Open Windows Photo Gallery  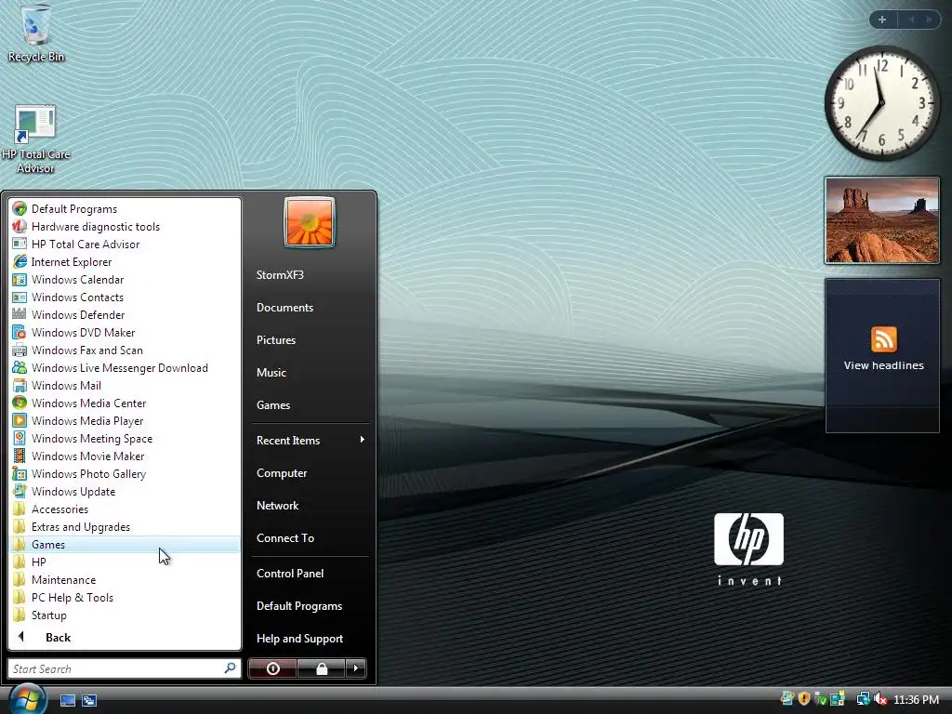point(126,473)
